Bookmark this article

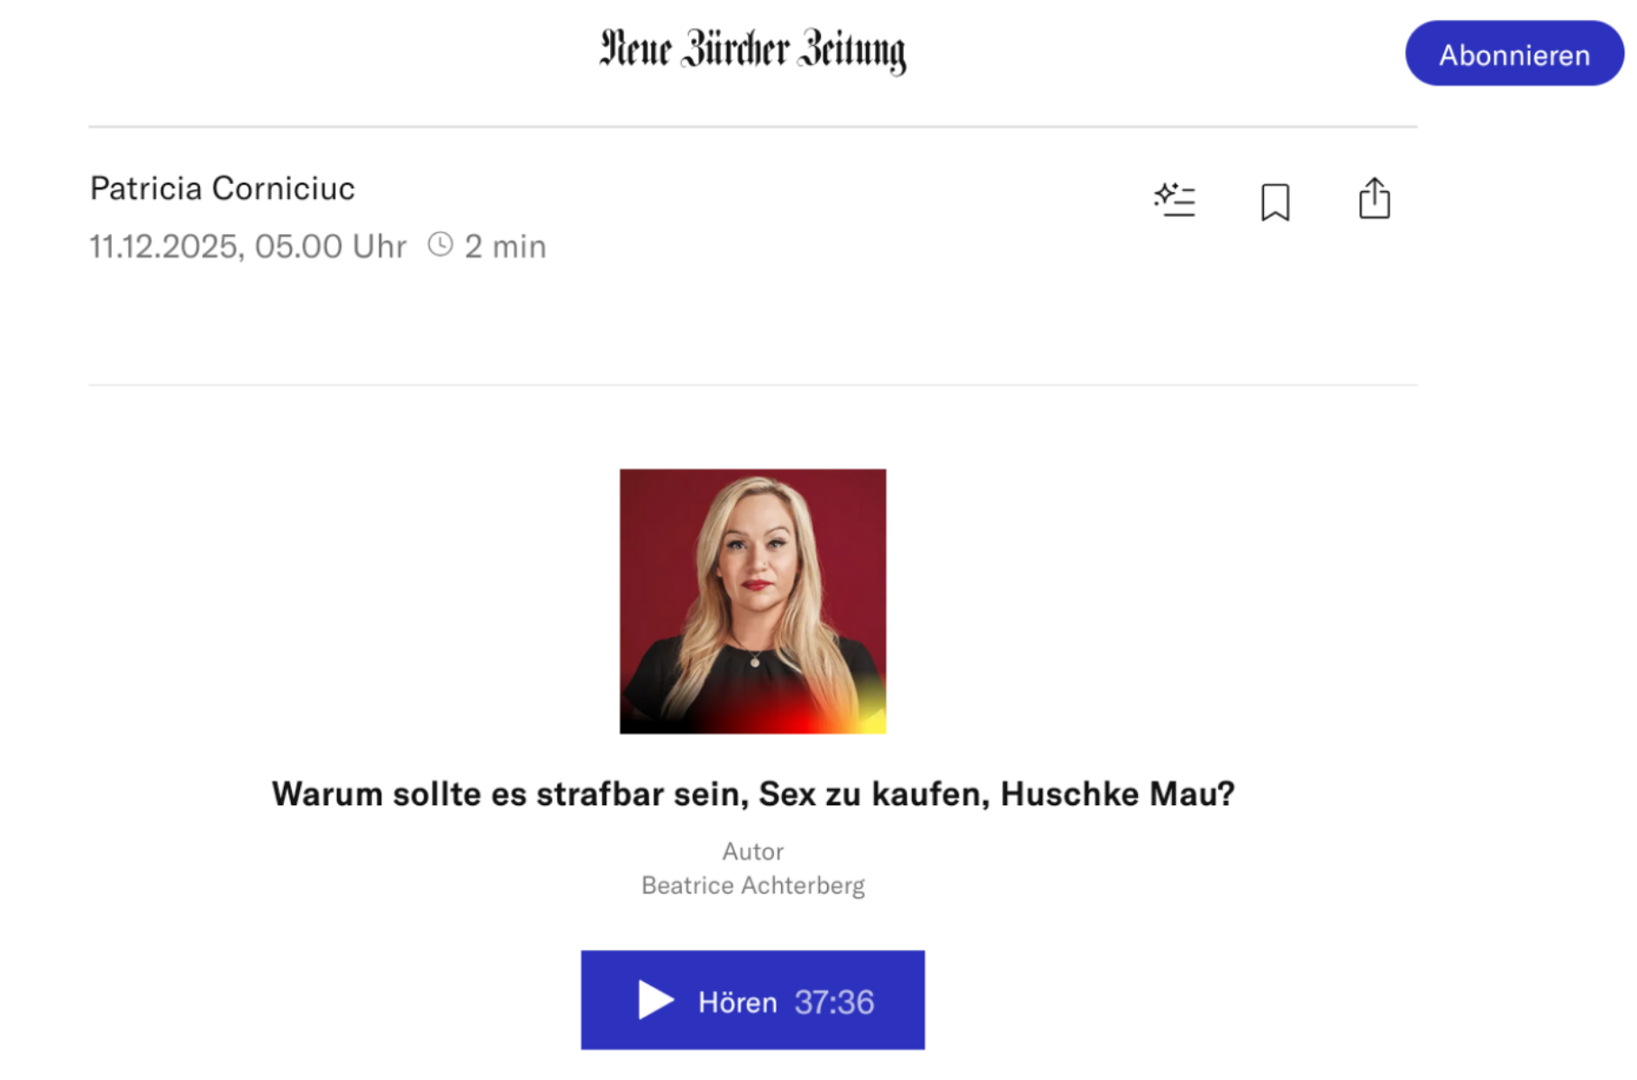1274,201
